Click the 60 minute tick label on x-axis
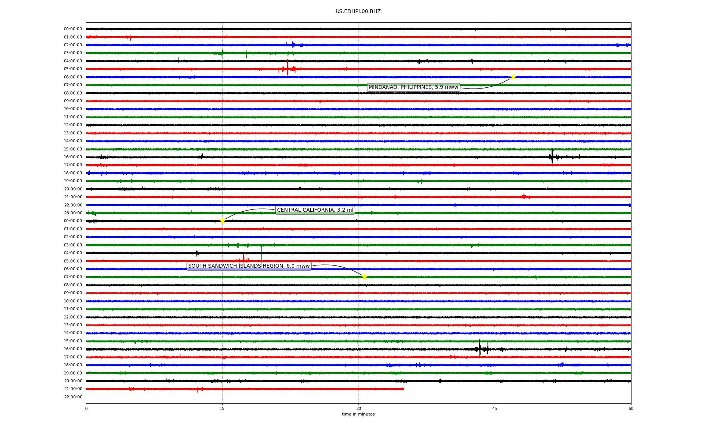This screenshot has height=448, width=717. 630,408
